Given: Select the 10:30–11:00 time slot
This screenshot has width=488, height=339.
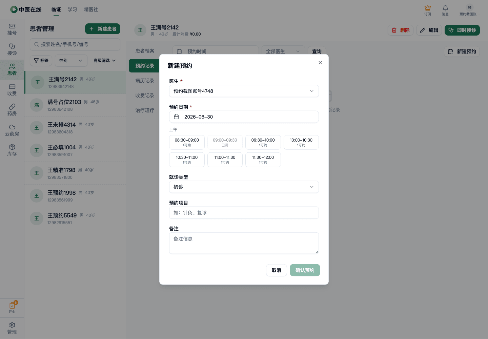Looking at the screenshot, I should pyautogui.click(x=187, y=160).
